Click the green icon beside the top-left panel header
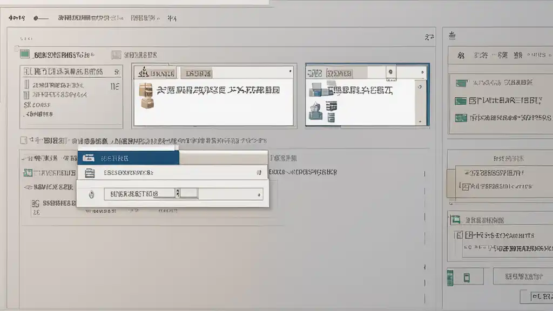This screenshot has height=311, width=553. click(25, 54)
